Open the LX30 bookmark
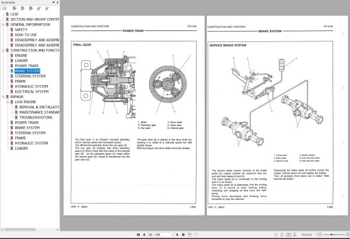This screenshot has width=350, height=239. 14,15
